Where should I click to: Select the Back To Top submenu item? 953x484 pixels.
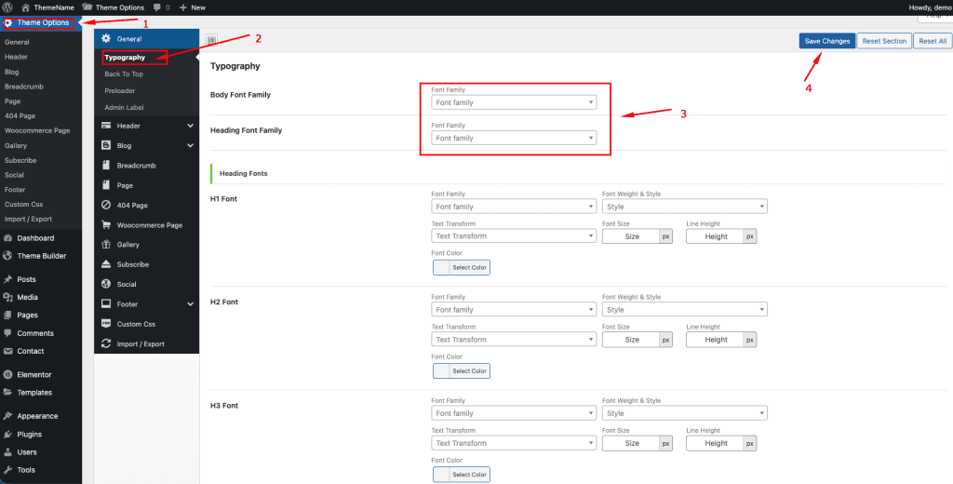pos(124,74)
